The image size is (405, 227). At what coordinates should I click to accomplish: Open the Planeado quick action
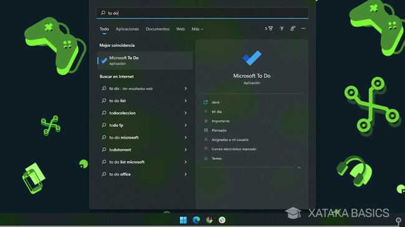click(219, 130)
